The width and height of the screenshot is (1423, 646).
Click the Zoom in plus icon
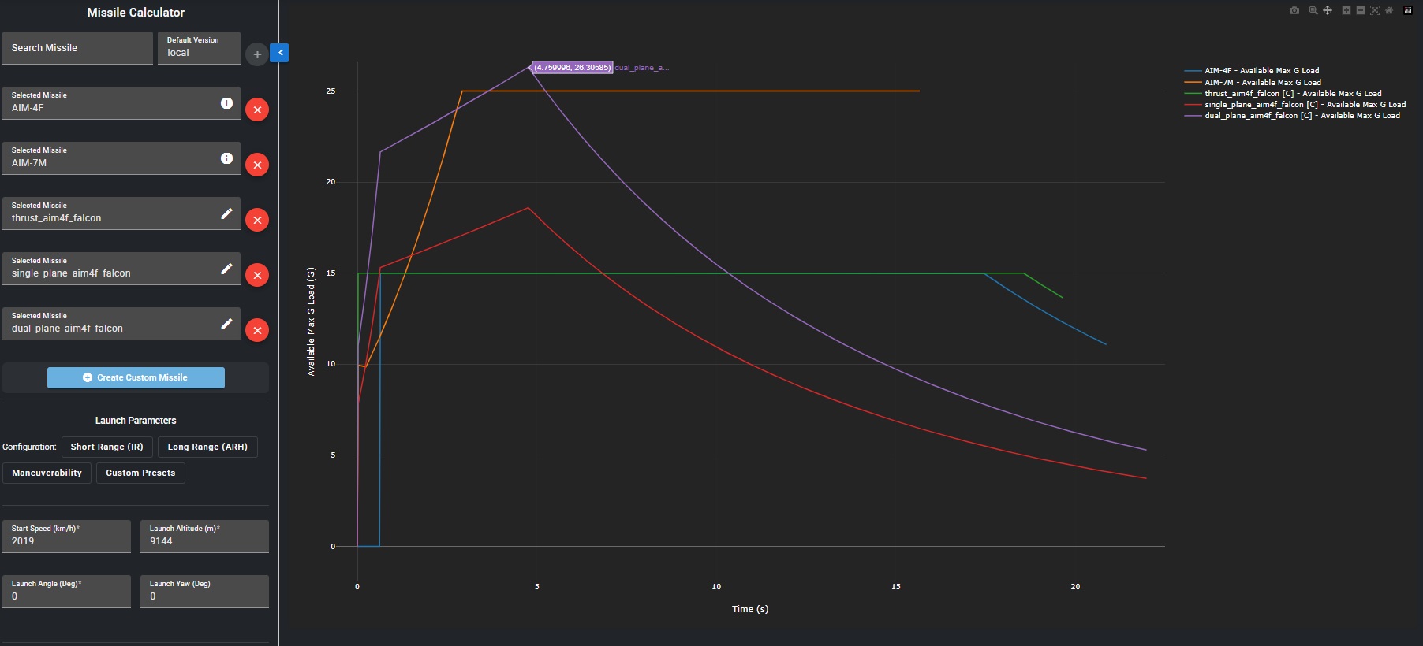pos(1346,10)
